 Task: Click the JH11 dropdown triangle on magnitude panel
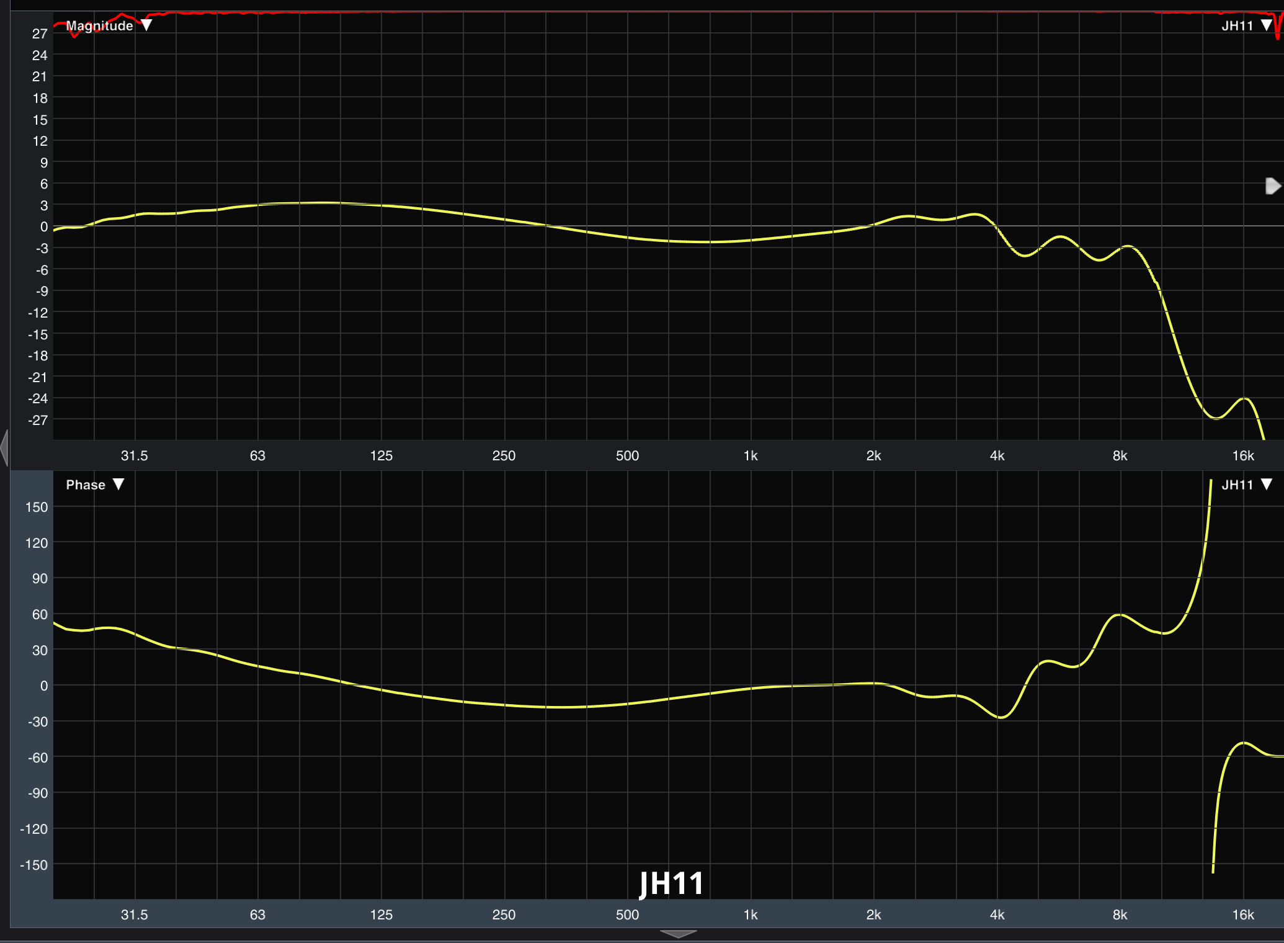1267,25
